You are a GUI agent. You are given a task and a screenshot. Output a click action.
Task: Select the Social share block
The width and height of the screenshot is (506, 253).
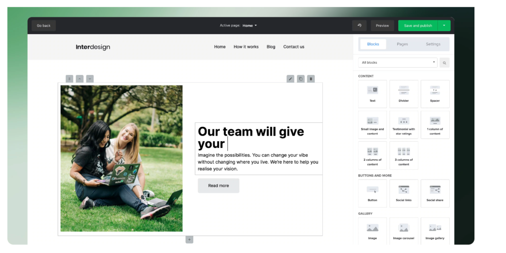click(x=435, y=193)
